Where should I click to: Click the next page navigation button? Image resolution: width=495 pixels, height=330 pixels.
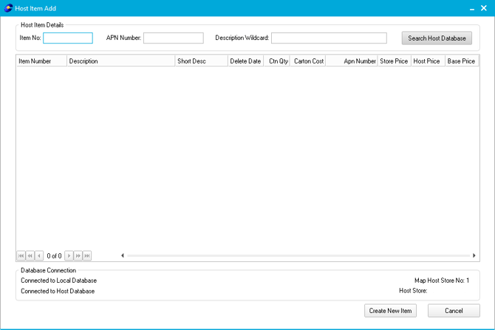click(78, 255)
